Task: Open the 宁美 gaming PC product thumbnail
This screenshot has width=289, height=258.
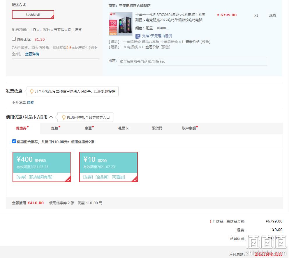Action: coord(121,24)
